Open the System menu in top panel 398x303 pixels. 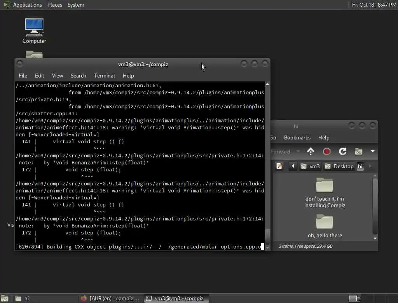coord(76,5)
